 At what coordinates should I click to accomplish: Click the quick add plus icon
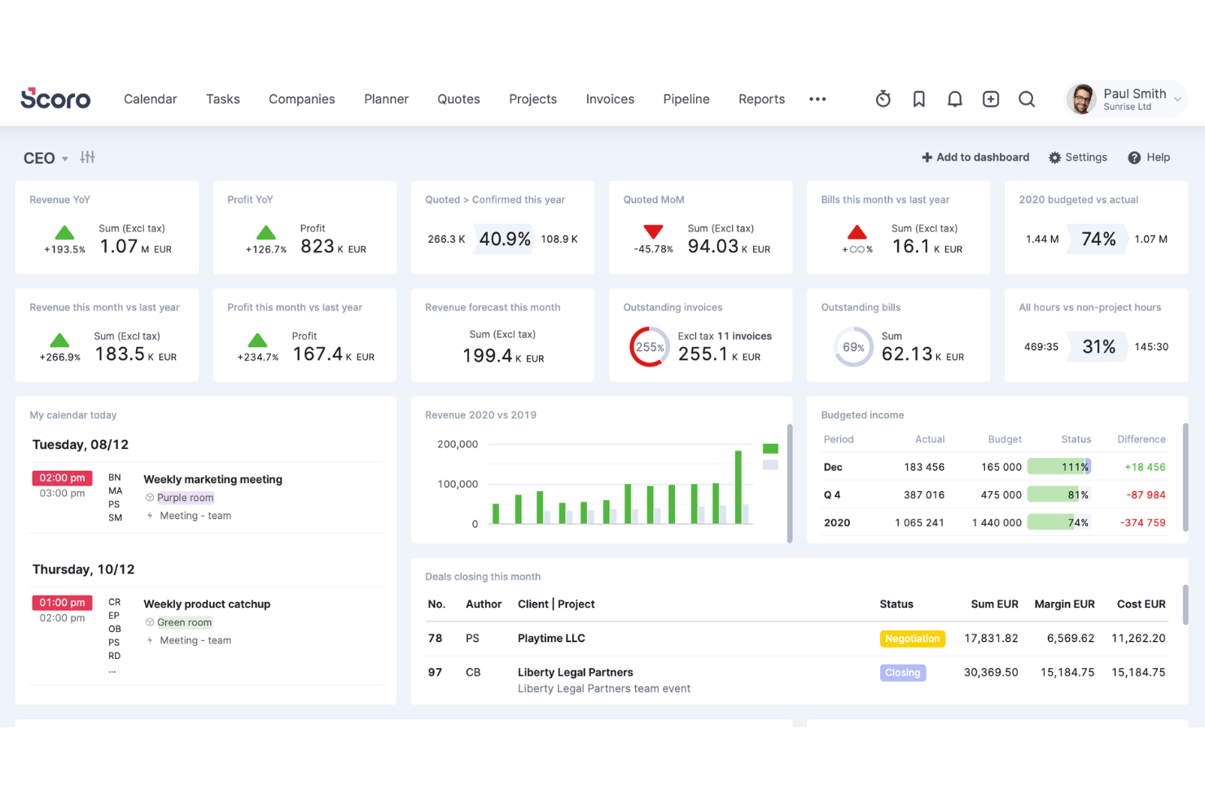tap(990, 99)
